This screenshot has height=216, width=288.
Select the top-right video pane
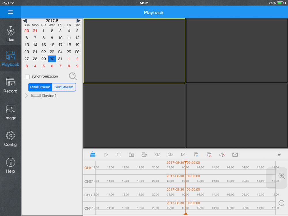[237, 51]
